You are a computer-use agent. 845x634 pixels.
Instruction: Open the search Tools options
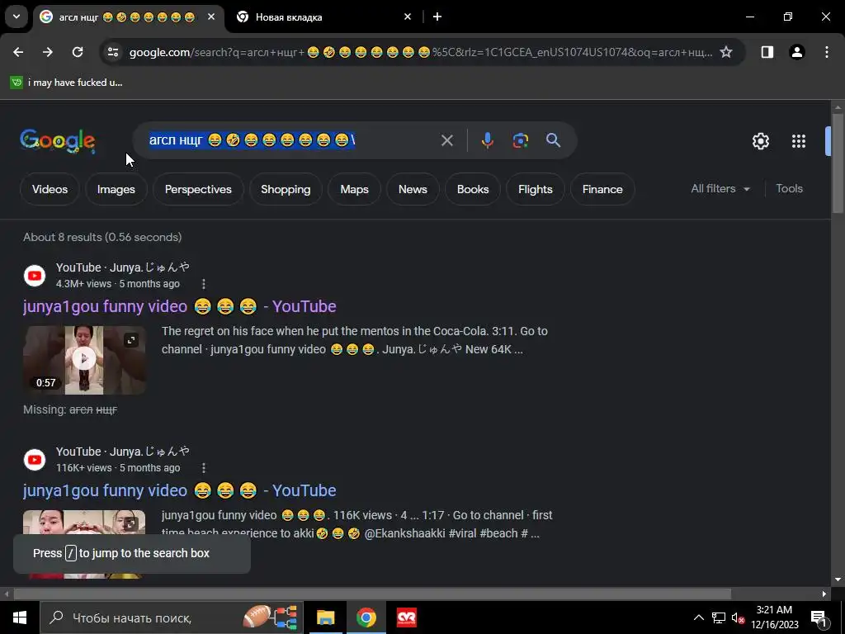[789, 189]
